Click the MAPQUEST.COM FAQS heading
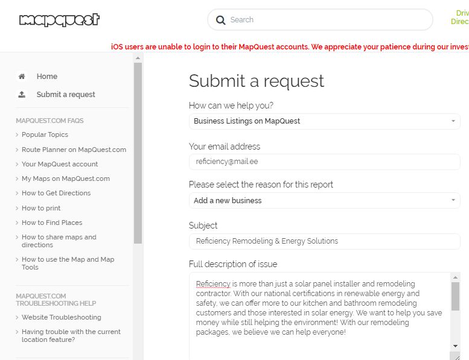The height and width of the screenshot is (360, 469). (49, 121)
